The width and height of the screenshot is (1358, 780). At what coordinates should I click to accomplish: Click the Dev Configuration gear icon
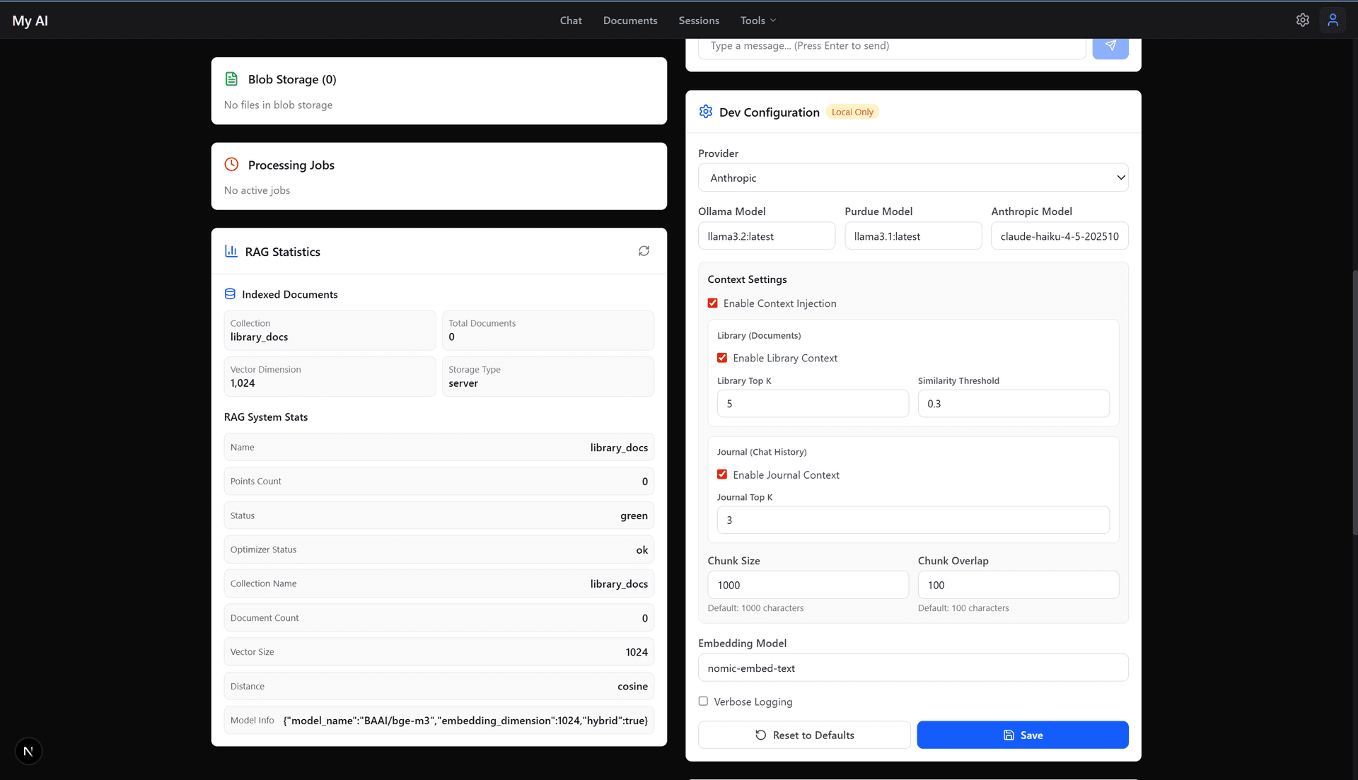705,111
